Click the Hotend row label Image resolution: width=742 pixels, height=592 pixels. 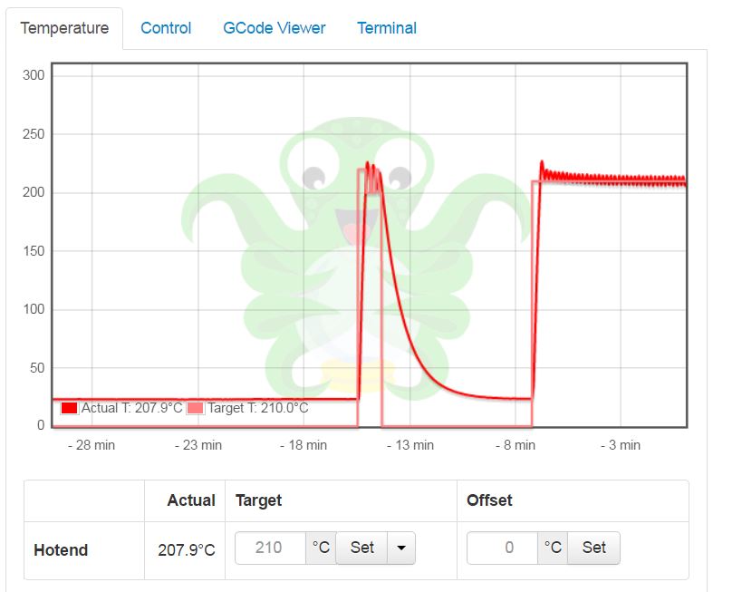[61, 550]
